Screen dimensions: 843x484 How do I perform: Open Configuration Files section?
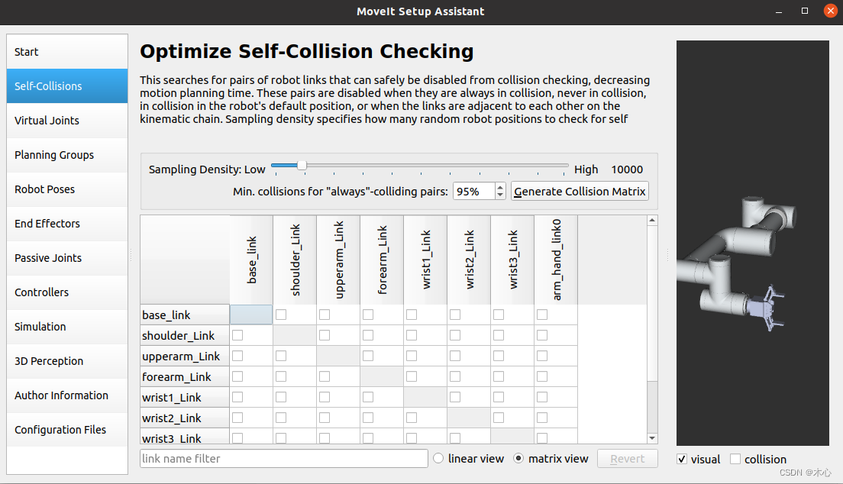coord(67,431)
